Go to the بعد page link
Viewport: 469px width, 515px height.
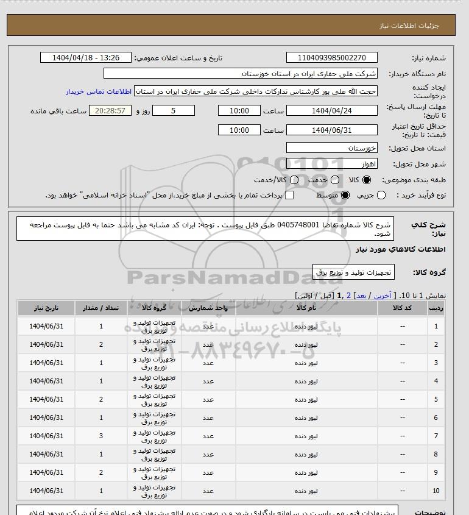click(x=361, y=296)
